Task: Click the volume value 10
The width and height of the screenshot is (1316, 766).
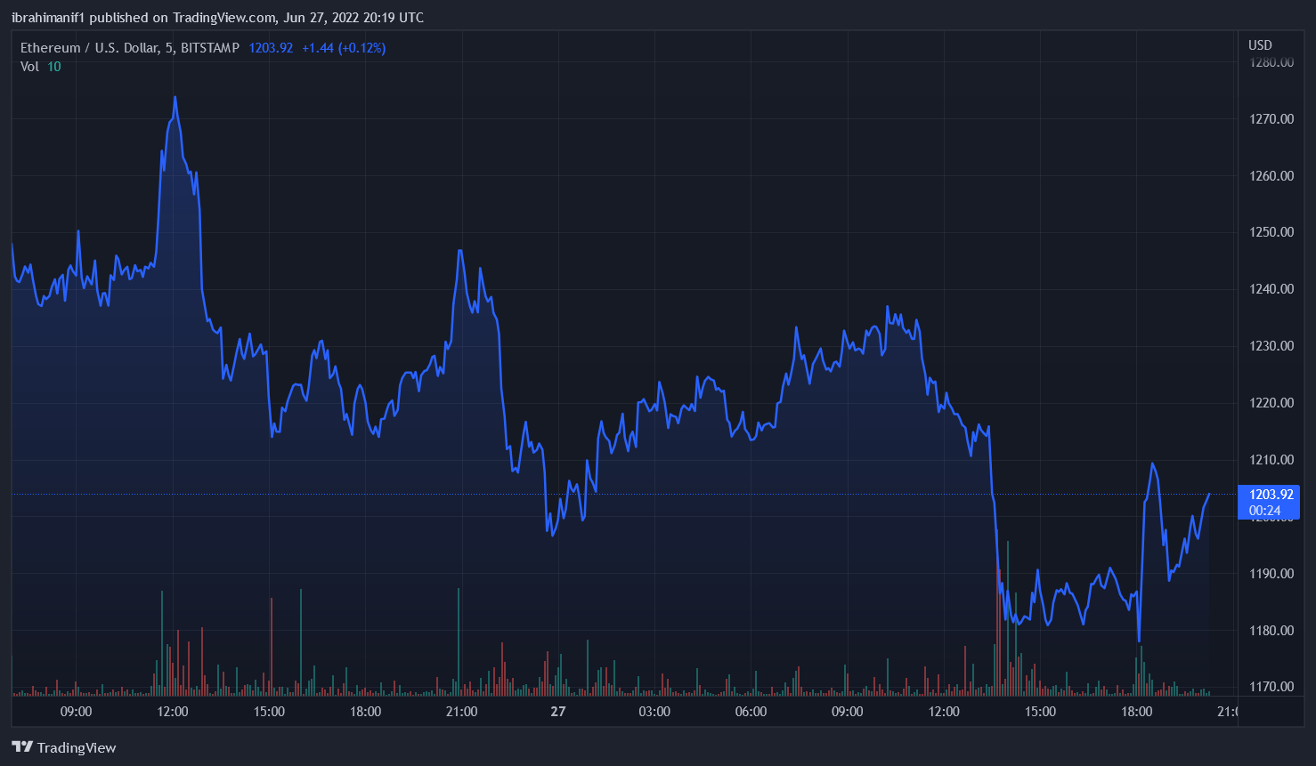Action: pos(54,67)
